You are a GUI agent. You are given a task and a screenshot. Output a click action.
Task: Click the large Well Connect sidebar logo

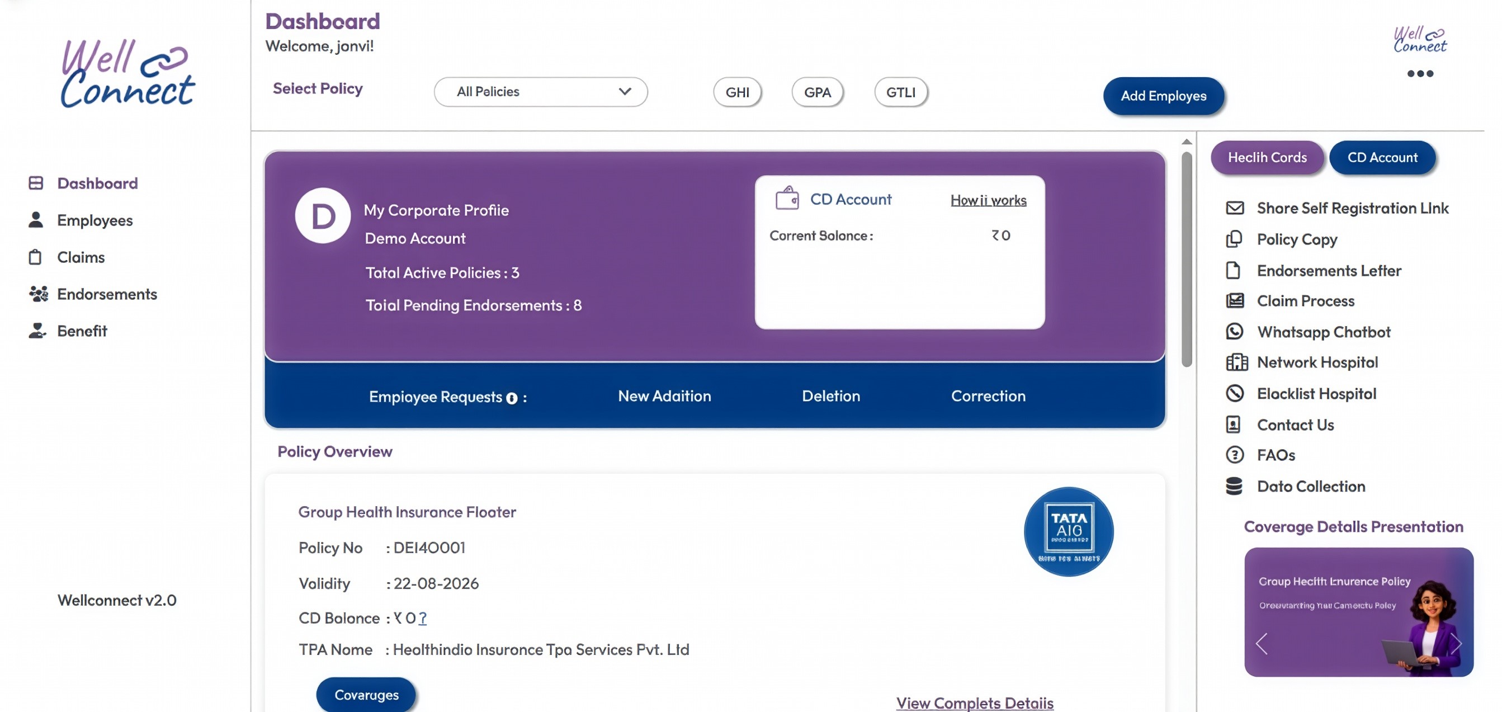[x=127, y=73]
